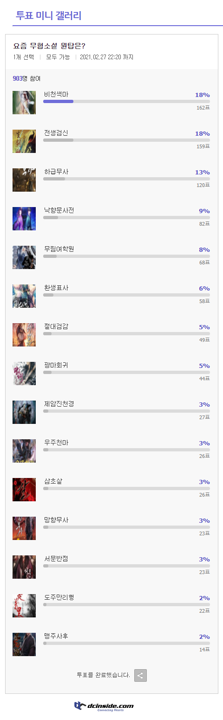Viewport: 223px width, 720px height.
Task: Select the 맹주사후 option label
Action: coord(56,636)
